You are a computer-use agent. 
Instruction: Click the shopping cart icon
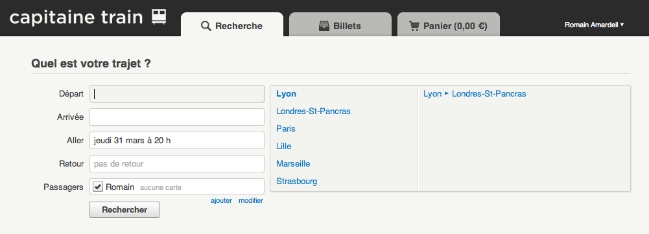414,26
